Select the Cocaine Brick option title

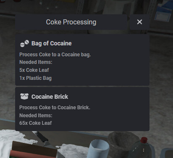click(50, 97)
